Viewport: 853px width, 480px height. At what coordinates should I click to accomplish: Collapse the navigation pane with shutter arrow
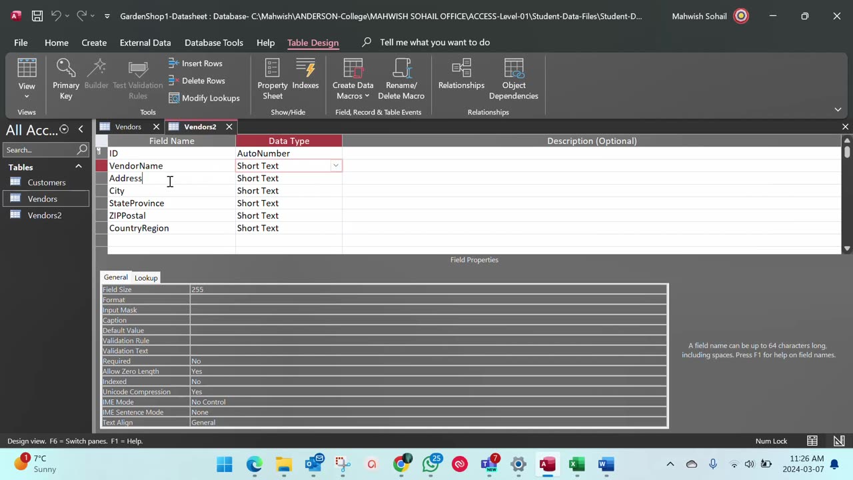pos(81,129)
